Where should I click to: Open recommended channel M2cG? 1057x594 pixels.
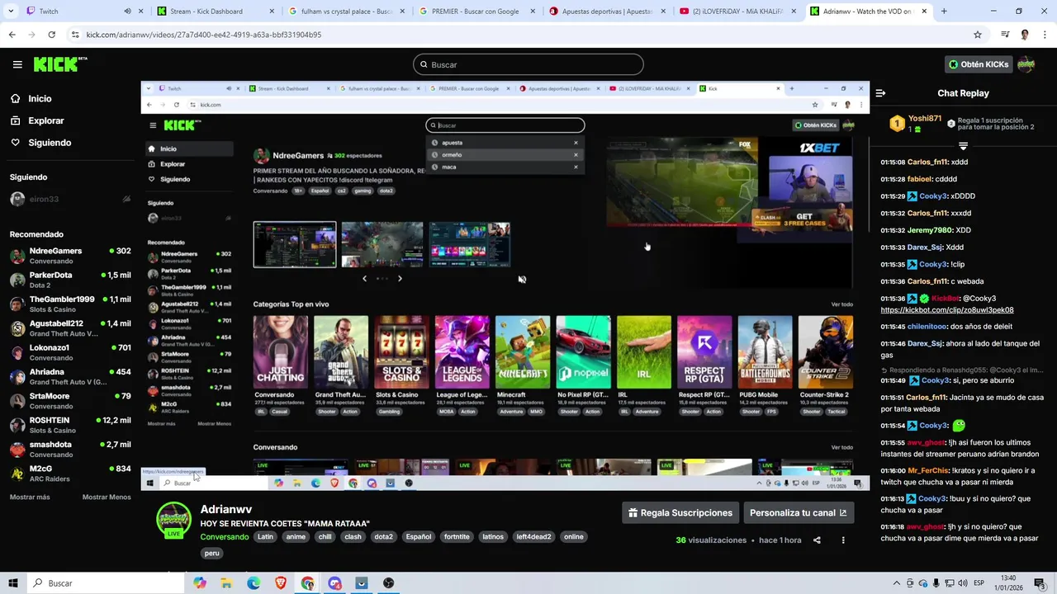(70, 474)
